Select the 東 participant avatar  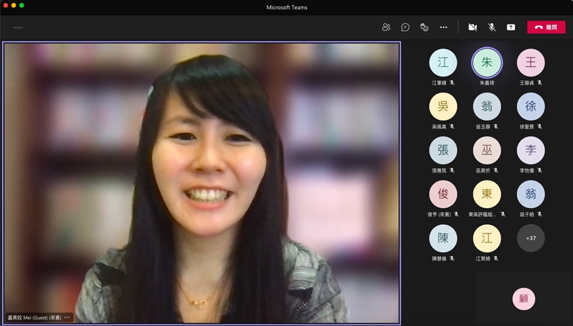(x=486, y=194)
